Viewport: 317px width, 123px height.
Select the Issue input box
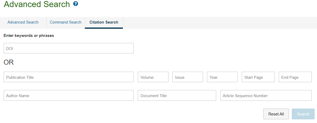(x=188, y=77)
